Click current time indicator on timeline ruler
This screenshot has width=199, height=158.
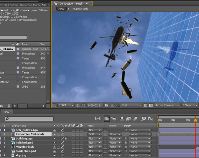pos(195,121)
